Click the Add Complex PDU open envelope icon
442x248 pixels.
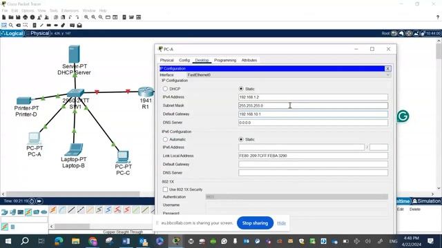point(79,25)
